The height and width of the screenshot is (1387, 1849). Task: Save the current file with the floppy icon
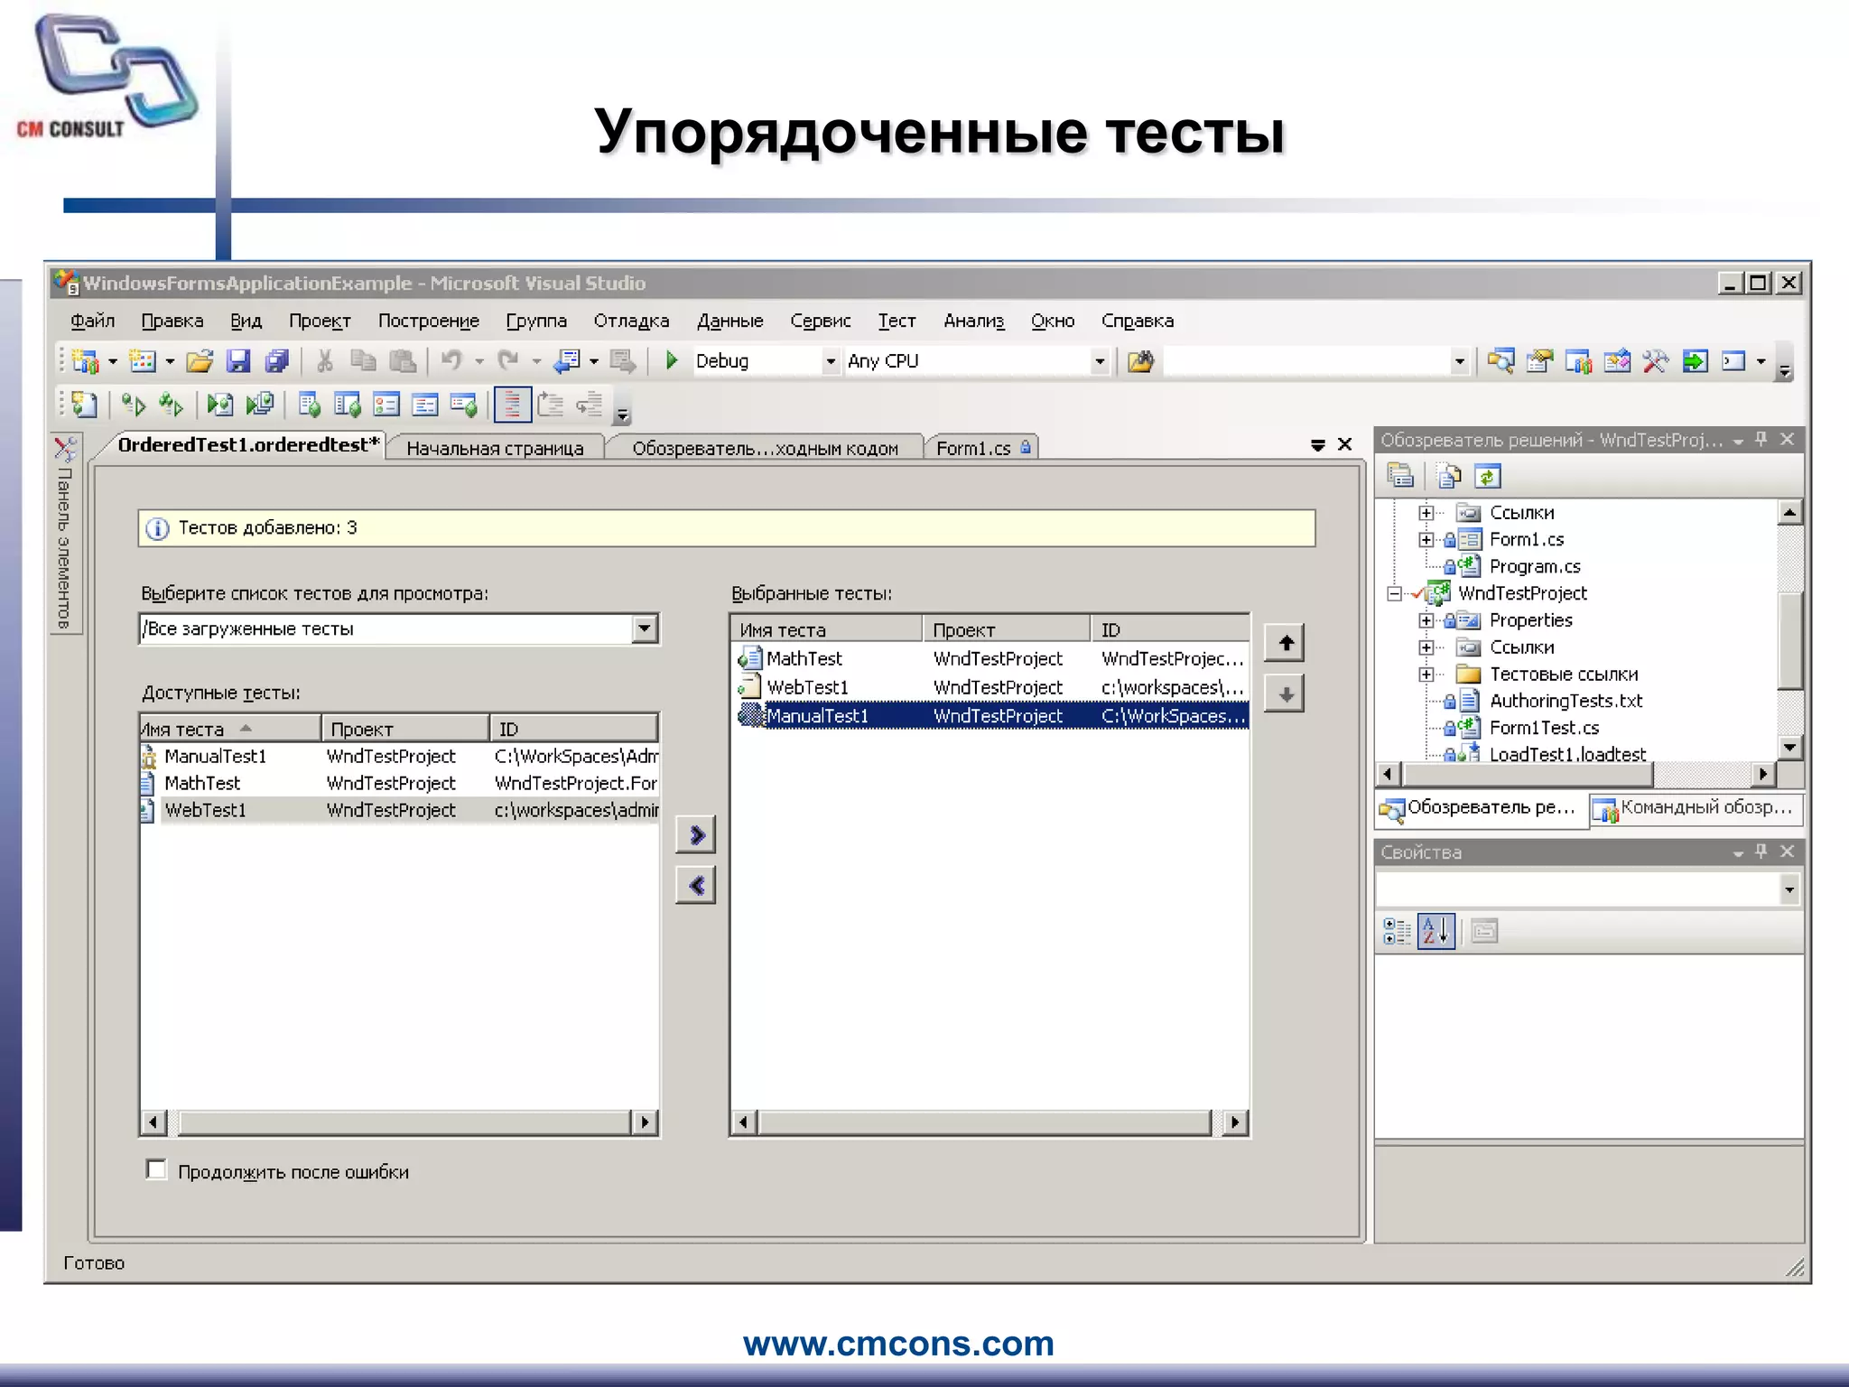pos(237,361)
